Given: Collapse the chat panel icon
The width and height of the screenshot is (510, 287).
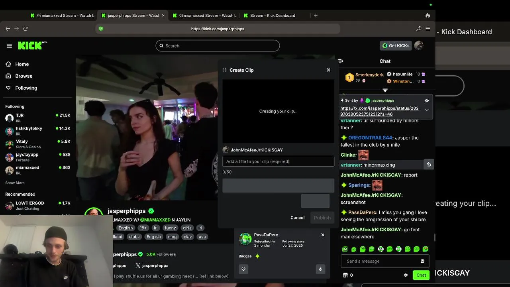Looking at the screenshot, I should coord(341,61).
